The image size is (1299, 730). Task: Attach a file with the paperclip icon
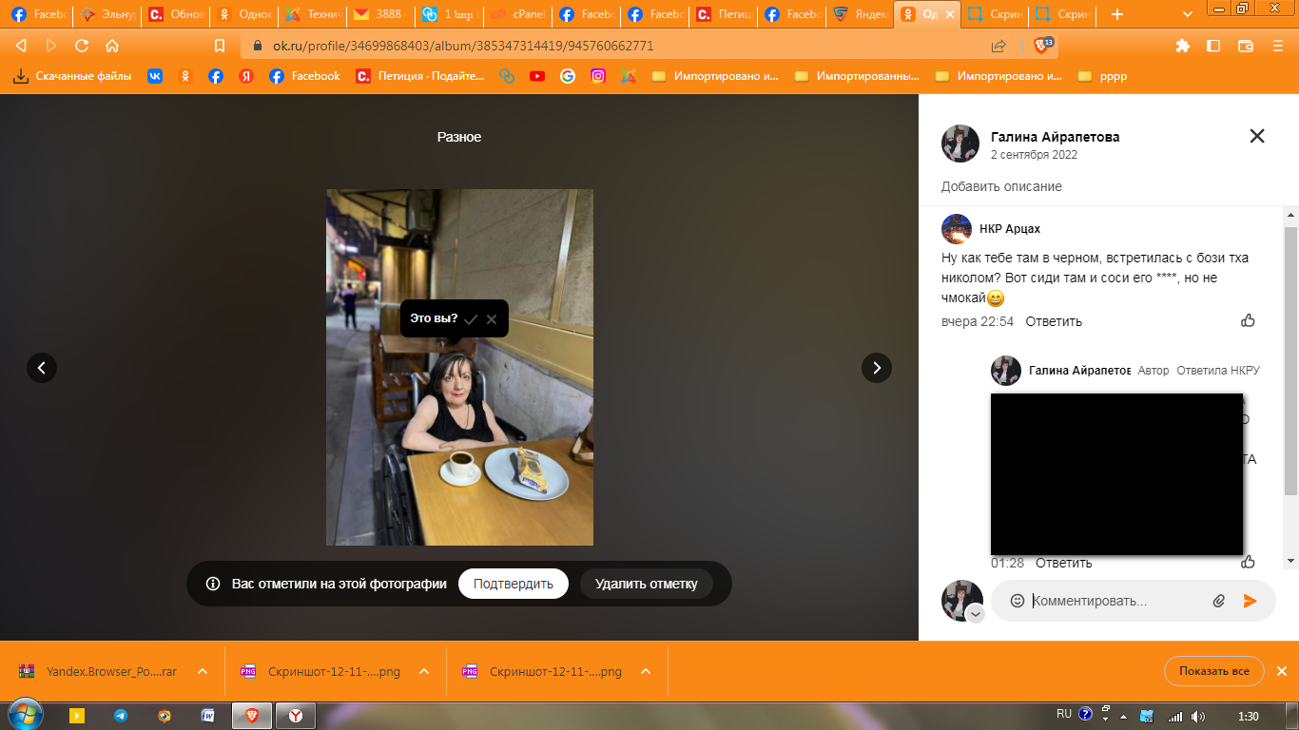[x=1218, y=601]
